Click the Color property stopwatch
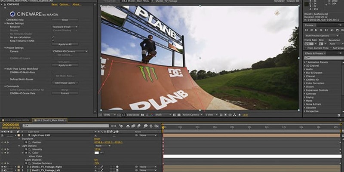Screen dimensions: 344x172 point(26,153)
